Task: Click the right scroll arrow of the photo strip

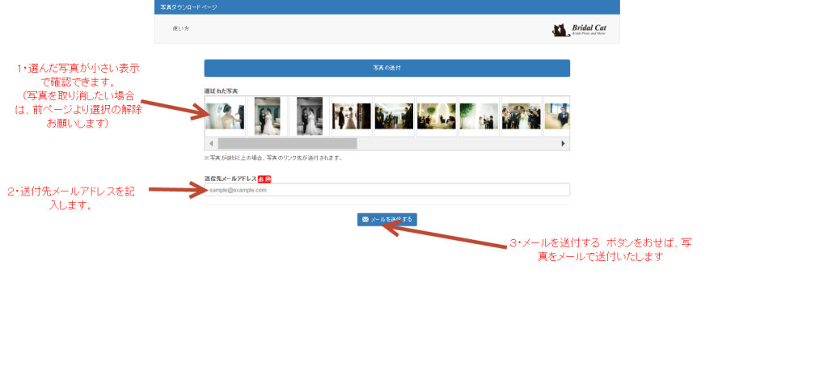Action: pyautogui.click(x=563, y=144)
